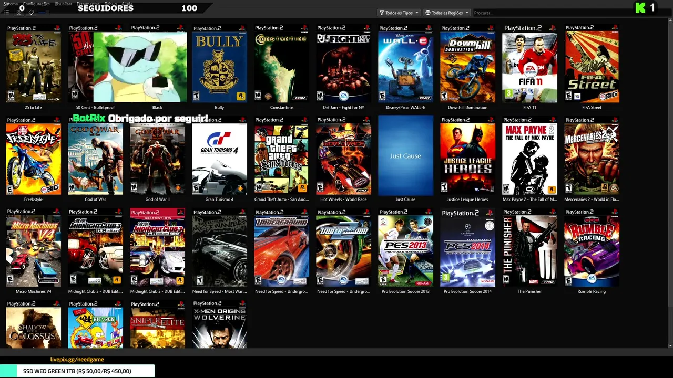Click the 'The Punisher' title text
Screen dimensions: 673x378
(529, 291)
